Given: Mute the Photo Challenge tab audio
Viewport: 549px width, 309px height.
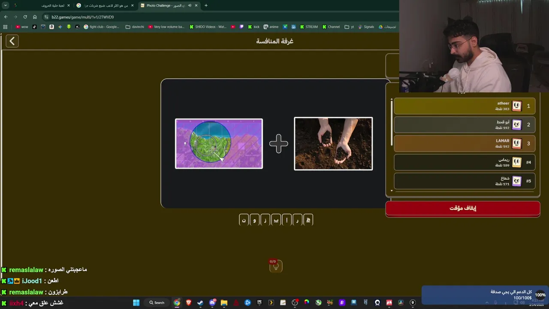Looking at the screenshot, I should pos(190,6).
